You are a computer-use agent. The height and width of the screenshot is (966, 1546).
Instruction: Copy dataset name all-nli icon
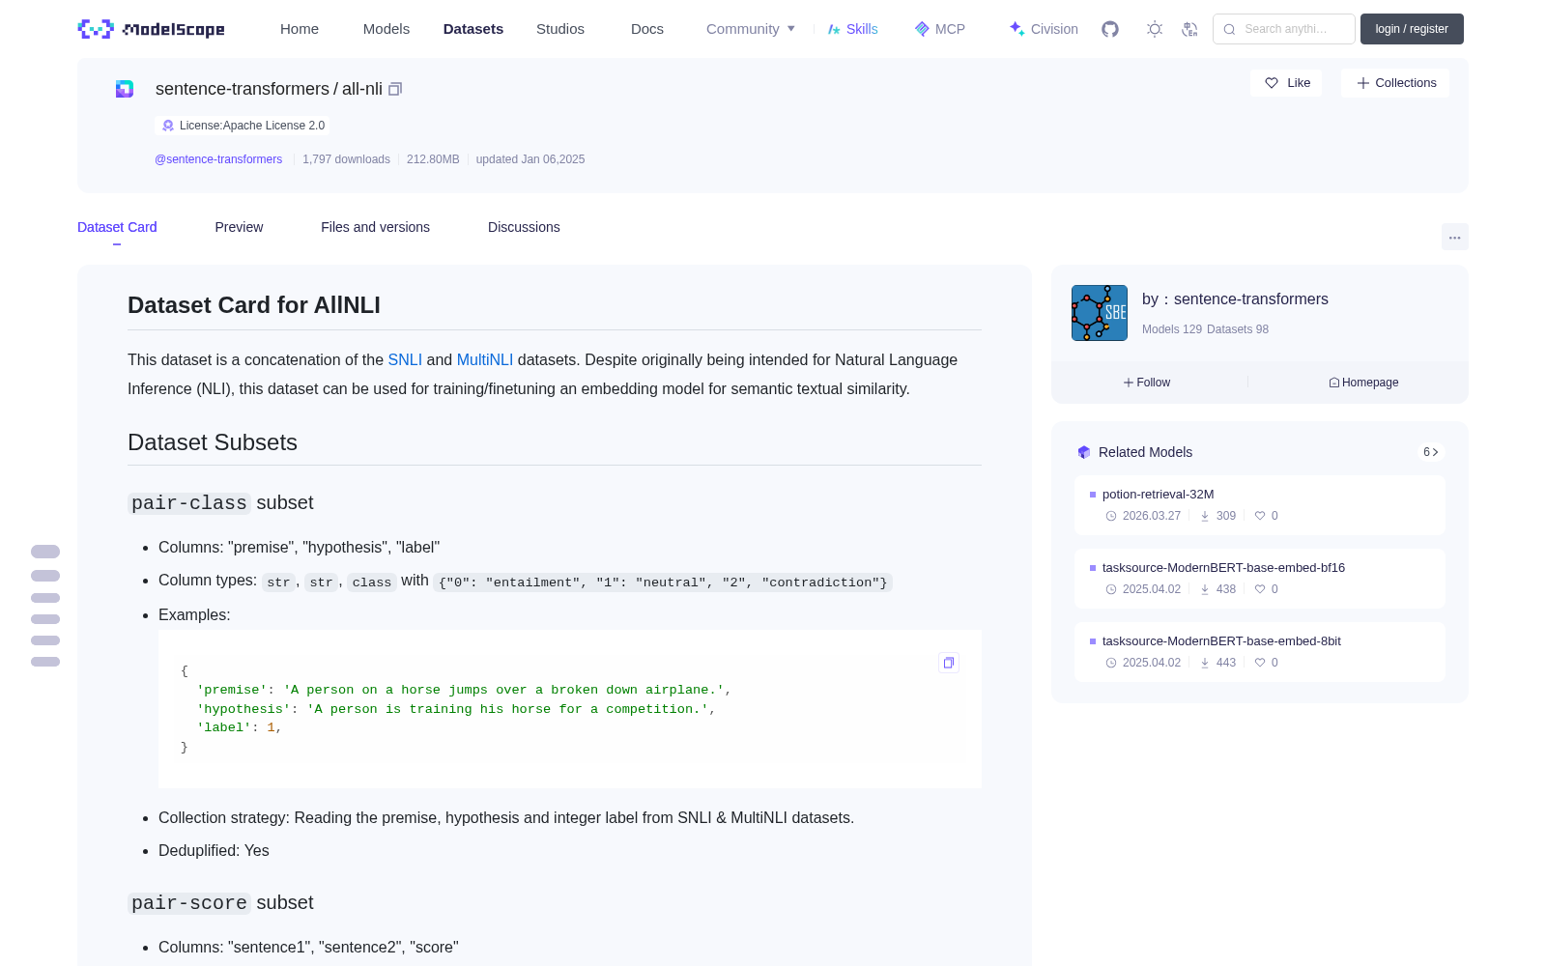pos(395,89)
